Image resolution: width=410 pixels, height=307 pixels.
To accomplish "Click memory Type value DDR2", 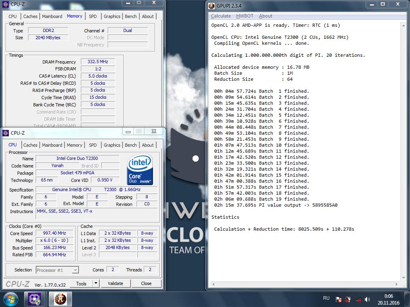I will pyautogui.click(x=48, y=30).
